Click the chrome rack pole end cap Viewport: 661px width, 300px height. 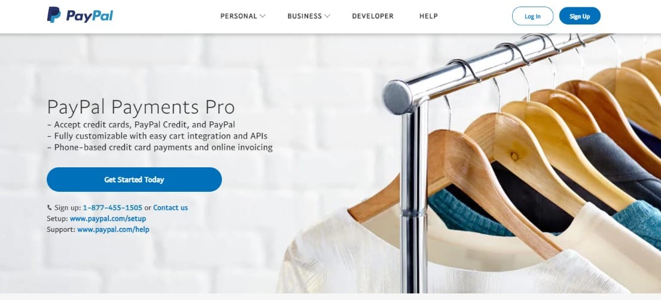pos(397,97)
